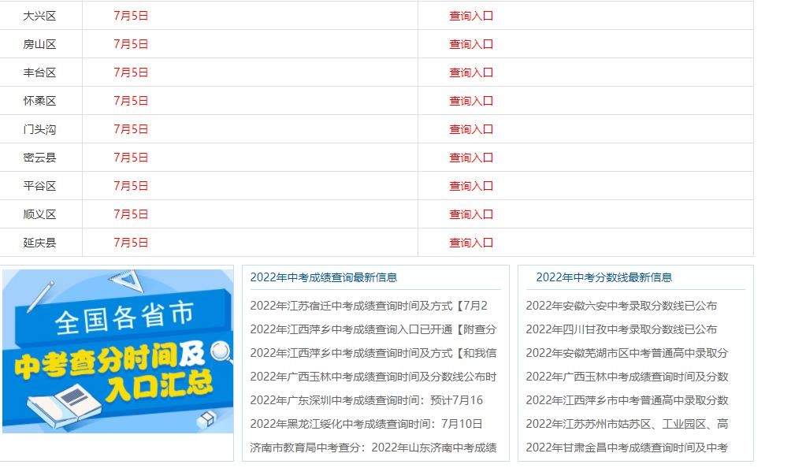Open 江苏苏州市姑苏区 分数线 article

click(627, 424)
